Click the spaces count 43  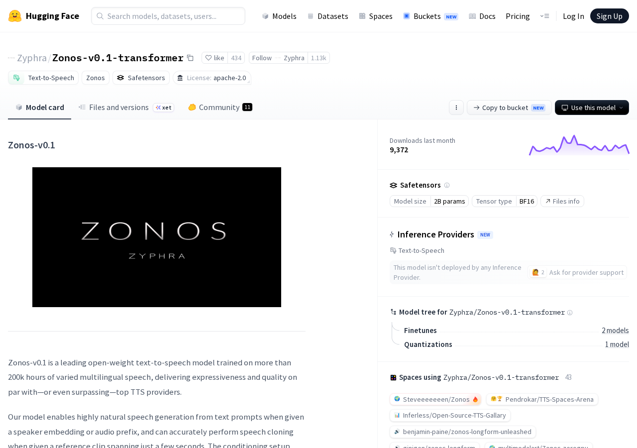pos(568,377)
